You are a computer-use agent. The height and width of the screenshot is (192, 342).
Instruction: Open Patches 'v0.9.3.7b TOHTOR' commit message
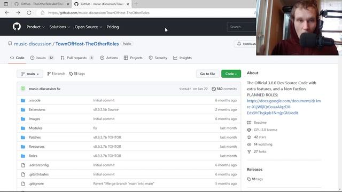pos(107,138)
